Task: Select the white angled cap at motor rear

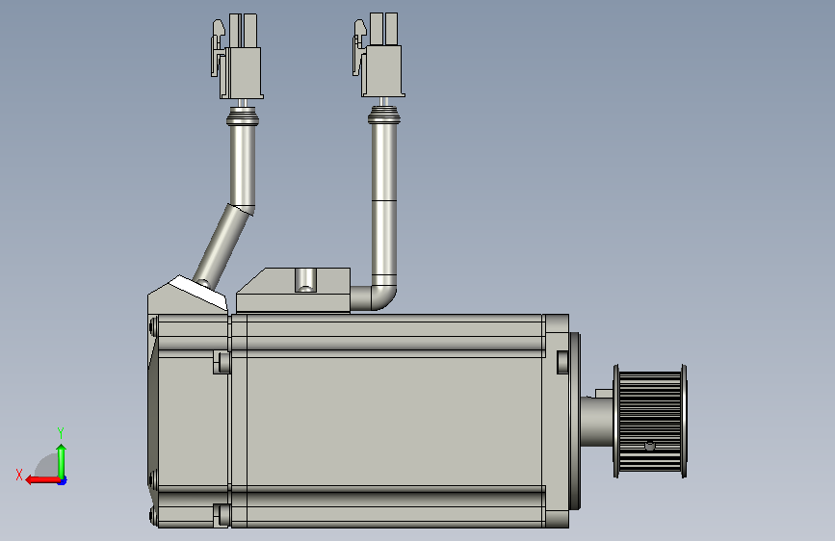Action: coord(198,292)
